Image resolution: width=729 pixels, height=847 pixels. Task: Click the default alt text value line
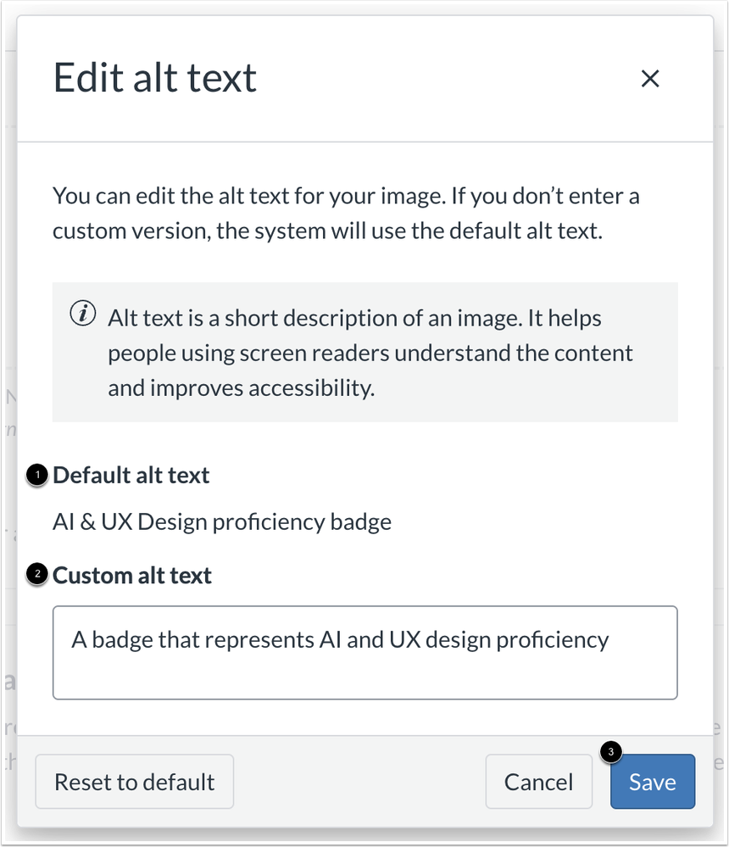(222, 521)
